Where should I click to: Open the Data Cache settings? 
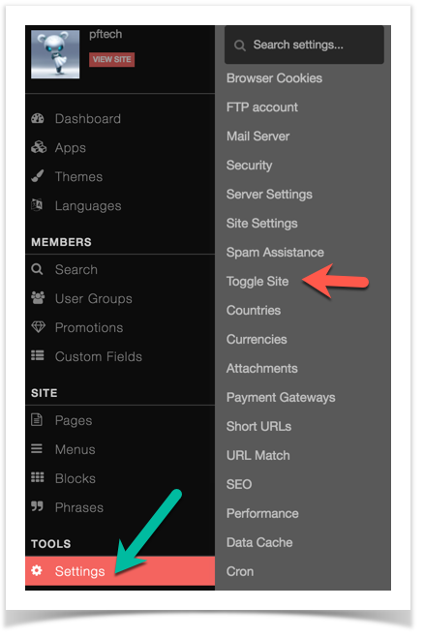[x=259, y=542]
